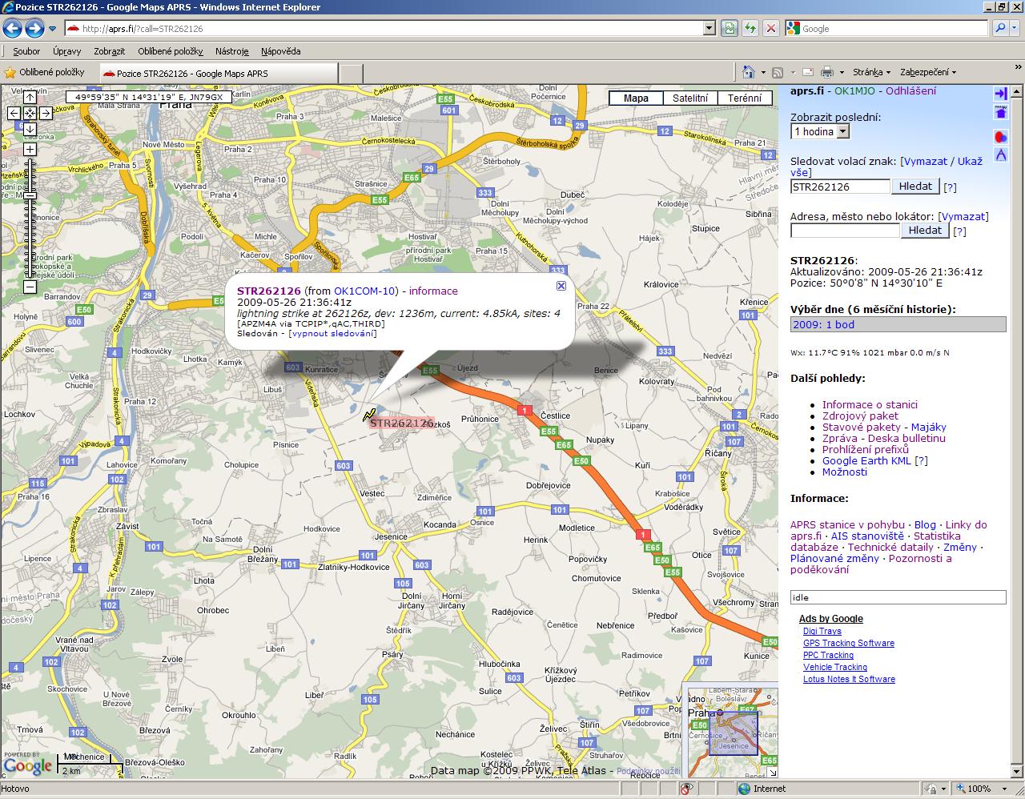Pan map right with arrow button
The width and height of the screenshot is (1025, 799).
pyautogui.click(x=46, y=113)
